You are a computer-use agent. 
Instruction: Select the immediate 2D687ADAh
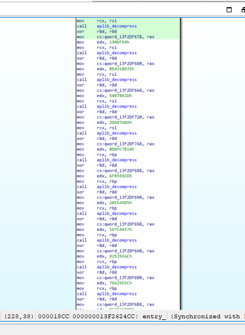coord(121,123)
